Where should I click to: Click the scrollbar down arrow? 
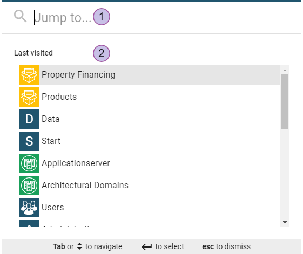tap(285, 222)
